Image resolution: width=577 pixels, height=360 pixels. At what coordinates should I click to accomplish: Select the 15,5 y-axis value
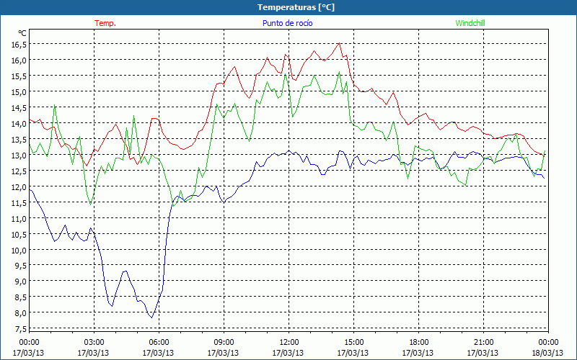click(x=19, y=76)
